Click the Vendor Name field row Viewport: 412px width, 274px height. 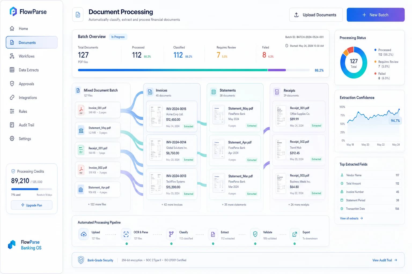point(370,175)
